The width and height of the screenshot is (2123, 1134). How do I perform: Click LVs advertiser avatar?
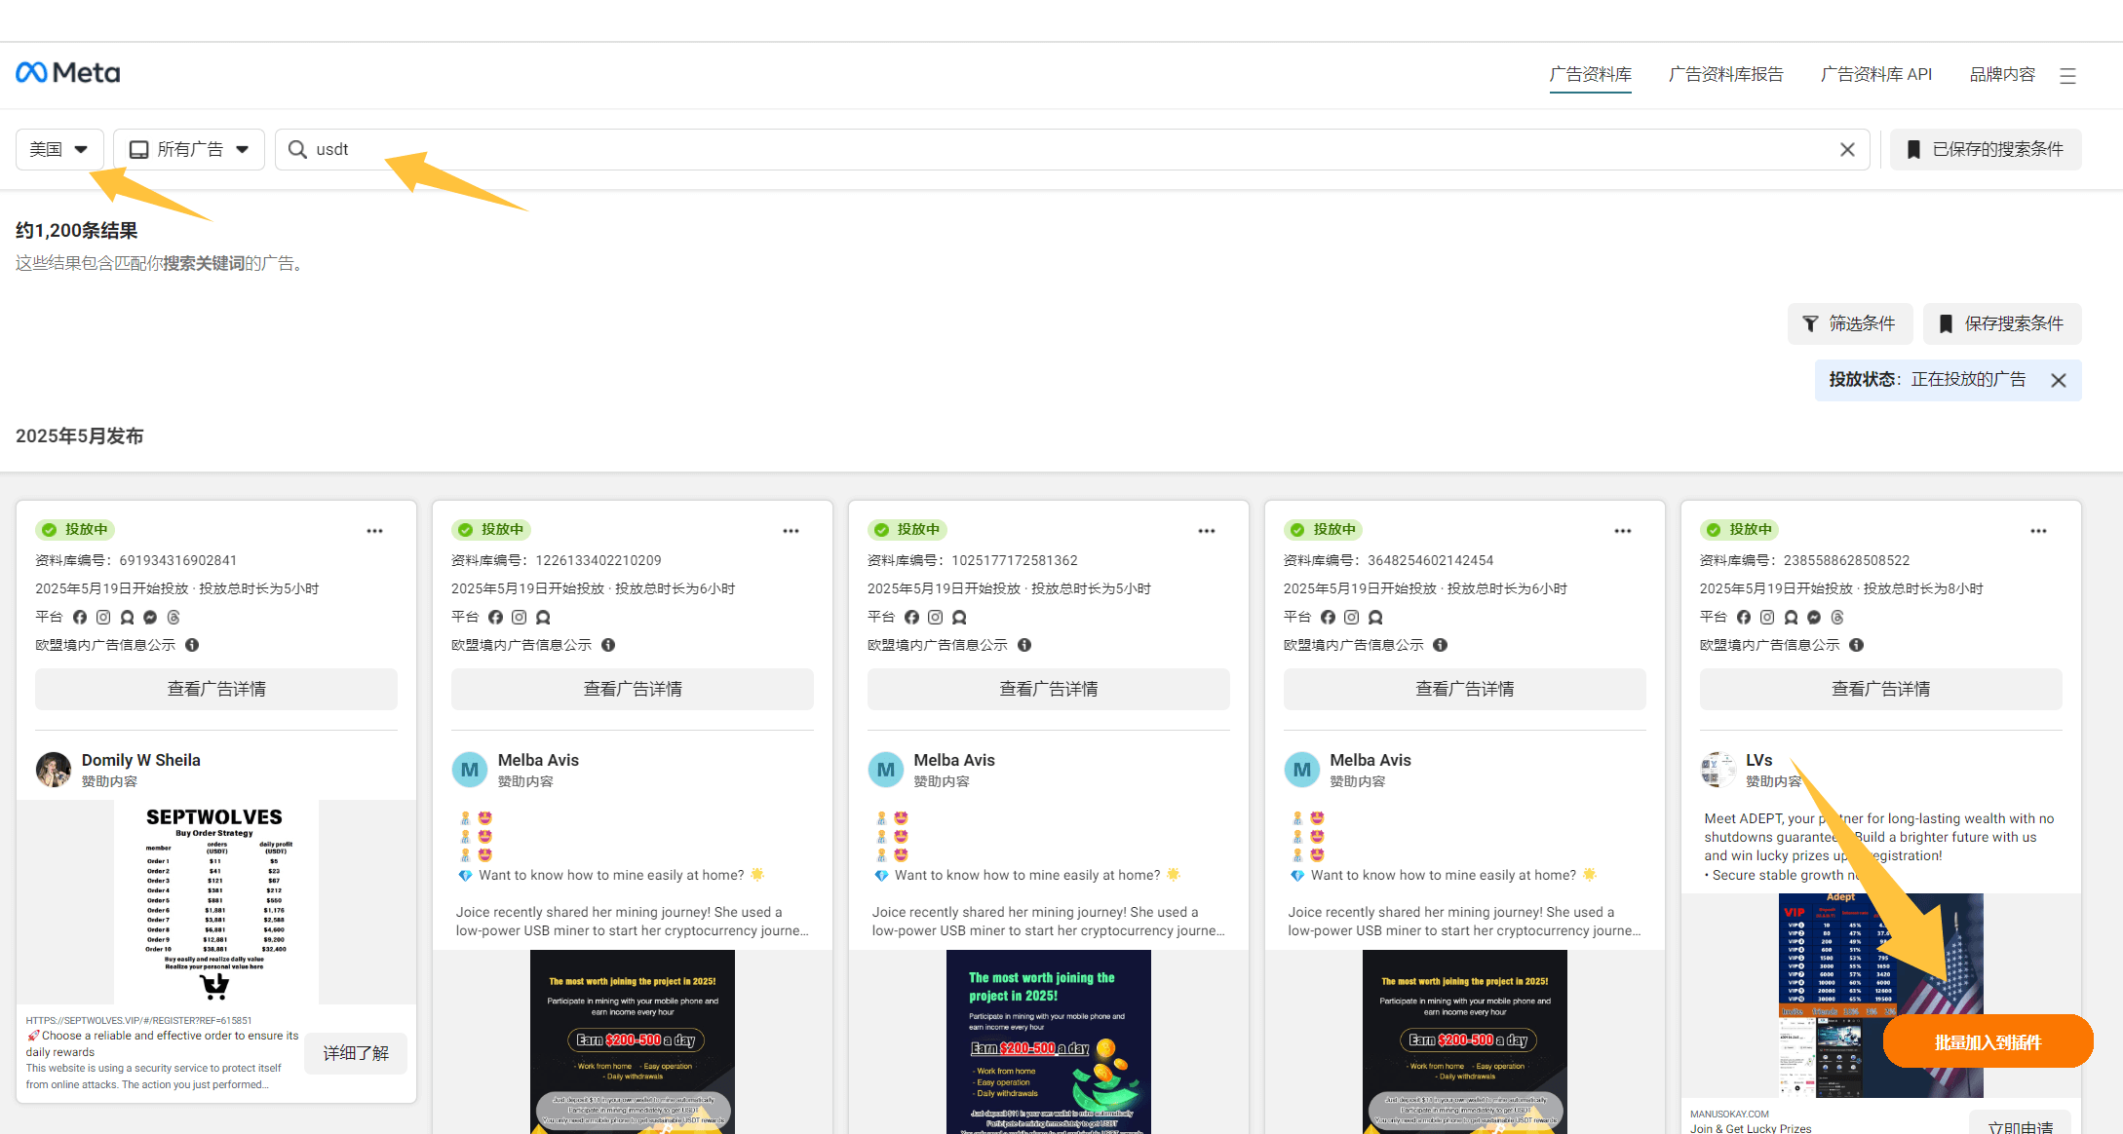click(x=1718, y=770)
